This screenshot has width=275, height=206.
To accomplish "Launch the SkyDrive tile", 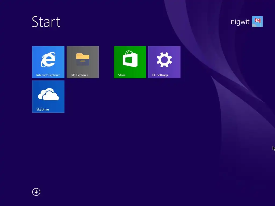I will 48,97.
